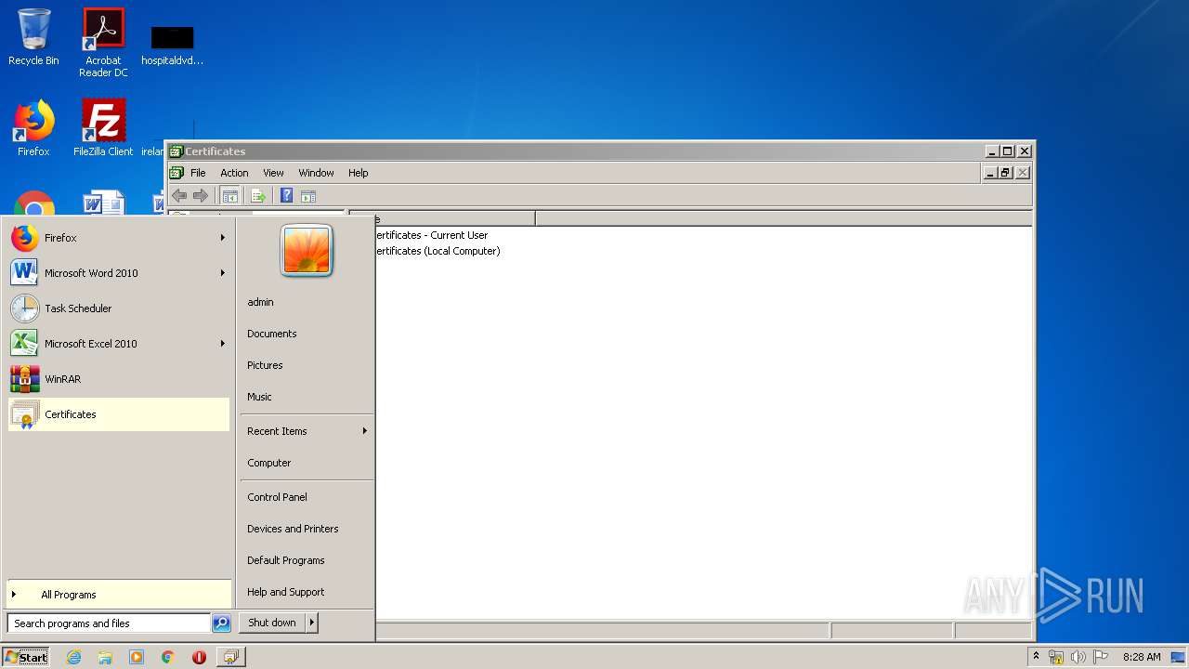Open the admin user folder
1189x669 pixels.
coord(307,302)
